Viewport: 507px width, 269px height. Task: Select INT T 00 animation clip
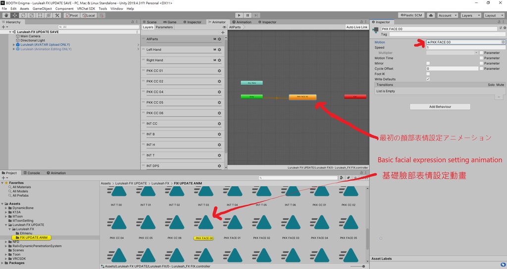pos(116,196)
